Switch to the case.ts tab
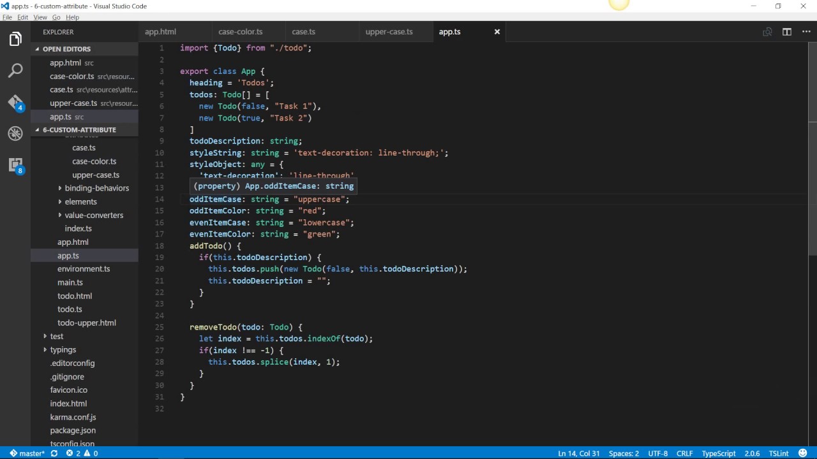This screenshot has width=817, height=459. click(322, 32)
